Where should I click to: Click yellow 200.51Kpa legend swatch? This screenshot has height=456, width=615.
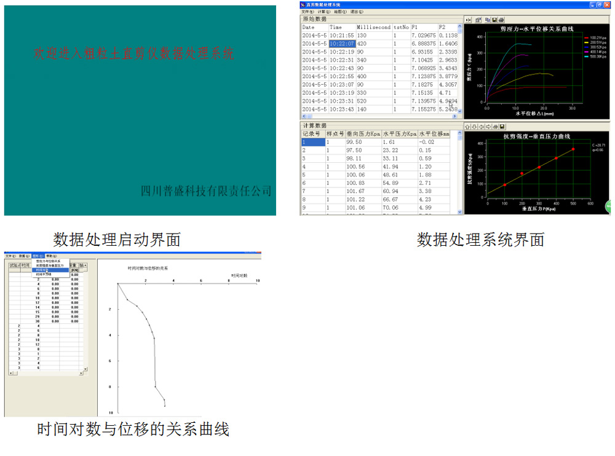pyautogui.click(x=586, y=43)
